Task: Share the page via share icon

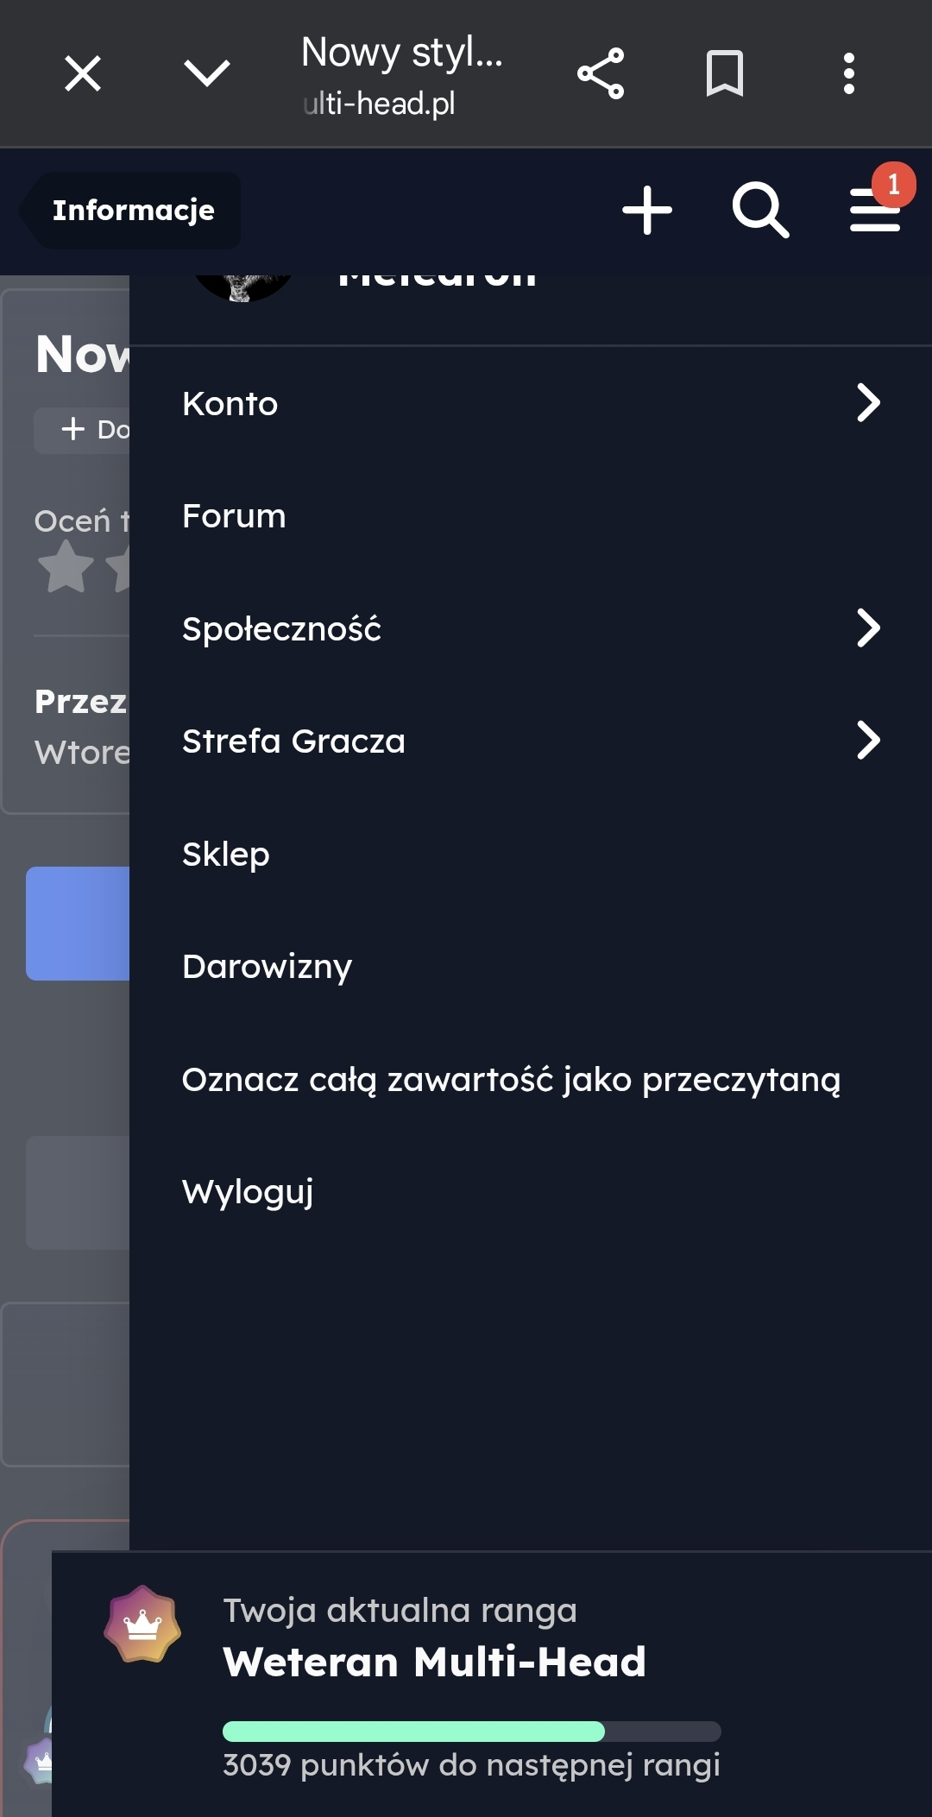Action: tap(601, 73)
